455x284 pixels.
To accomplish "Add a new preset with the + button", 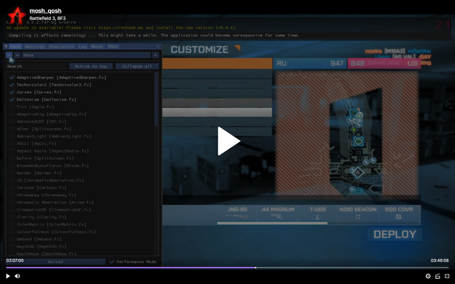I will click(155, 55).
